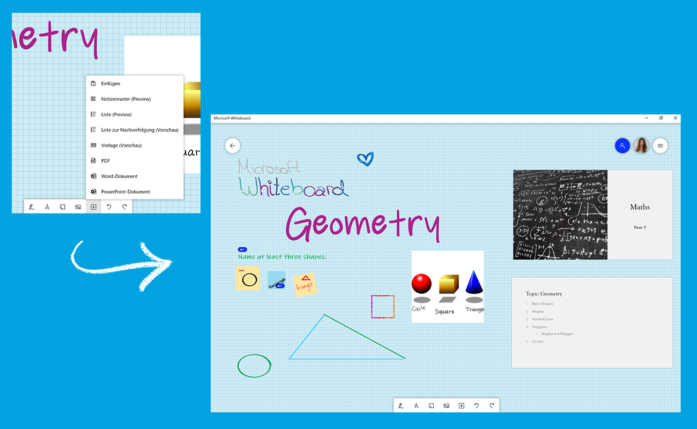The image size is (697, 429).
Task: Select the pen tool in the main Whiteboard window toolbar
Action: [401, 406]
